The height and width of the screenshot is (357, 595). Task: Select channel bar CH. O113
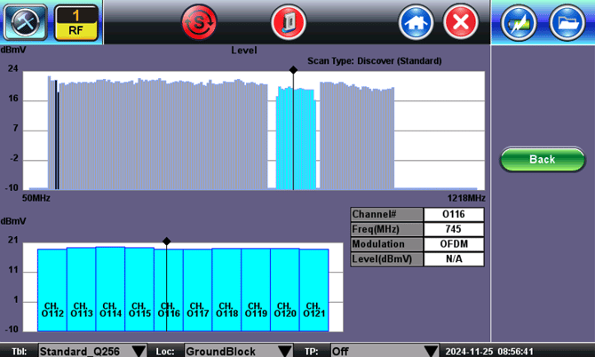pos(81,290)
